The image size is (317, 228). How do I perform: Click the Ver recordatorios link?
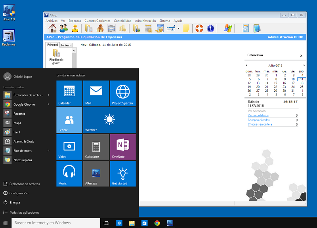(258, 116)
